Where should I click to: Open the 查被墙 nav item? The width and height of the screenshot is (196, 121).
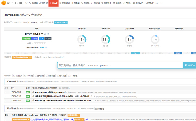click(95, 3)
